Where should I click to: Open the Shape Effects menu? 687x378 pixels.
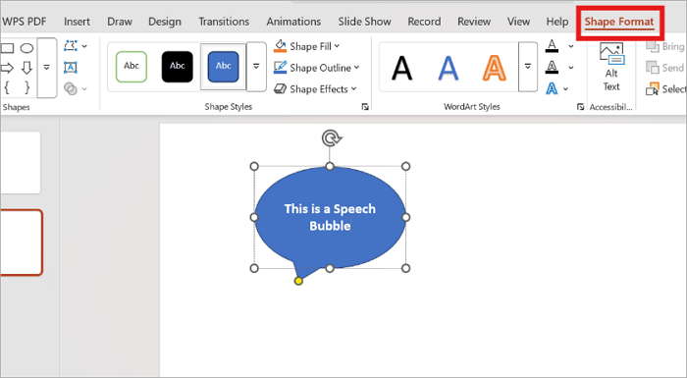pyautogui.click(x=315, y=89)
